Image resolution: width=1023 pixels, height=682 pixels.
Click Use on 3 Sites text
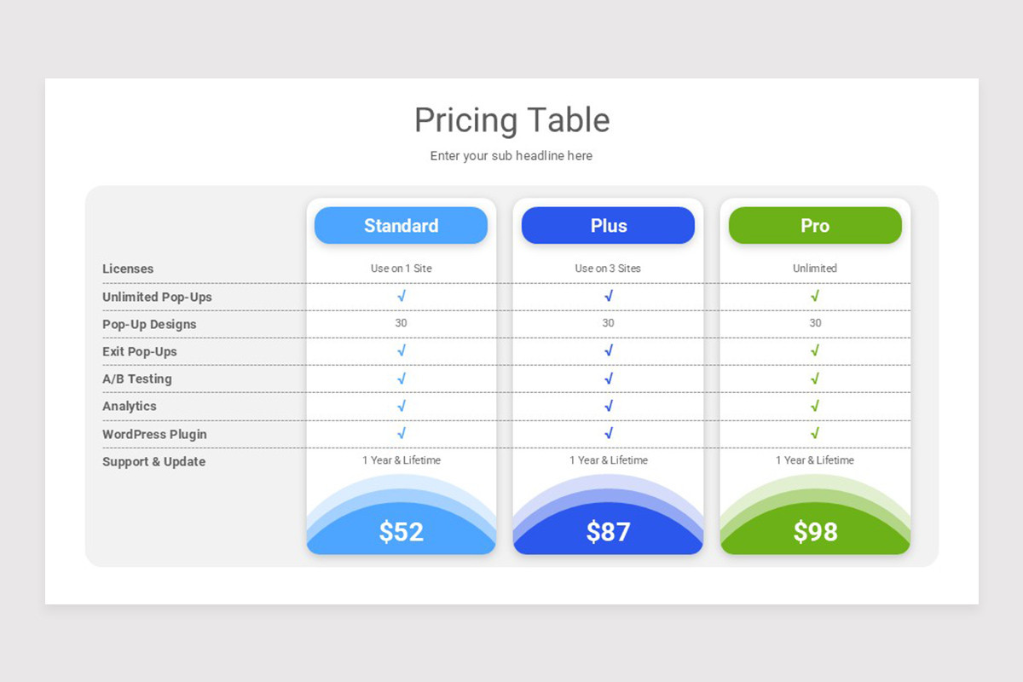608,268
